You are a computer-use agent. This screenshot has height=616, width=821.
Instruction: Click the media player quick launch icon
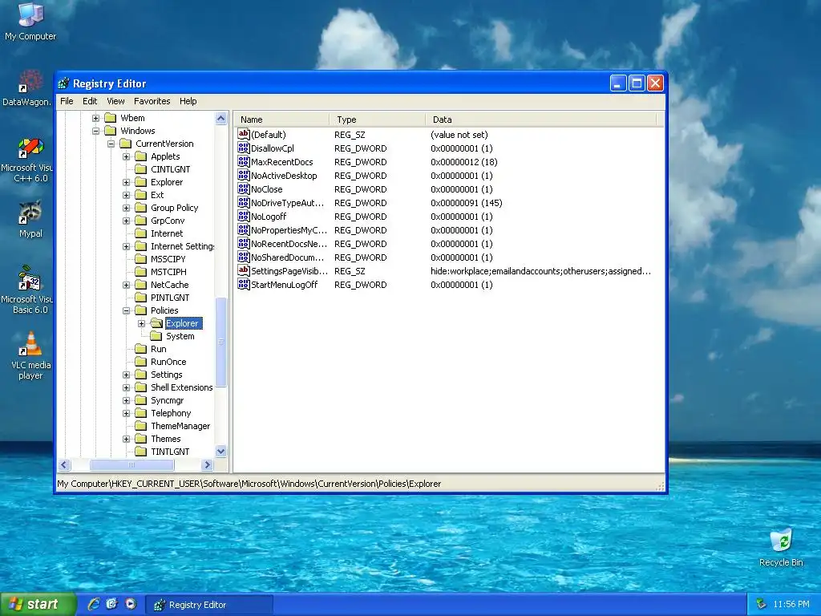[x=131, y=604]
